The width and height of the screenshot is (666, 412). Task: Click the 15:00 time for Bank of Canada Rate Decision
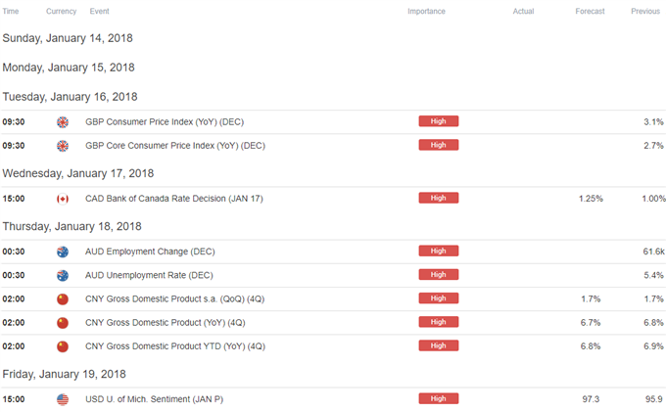tap(14, 199)
